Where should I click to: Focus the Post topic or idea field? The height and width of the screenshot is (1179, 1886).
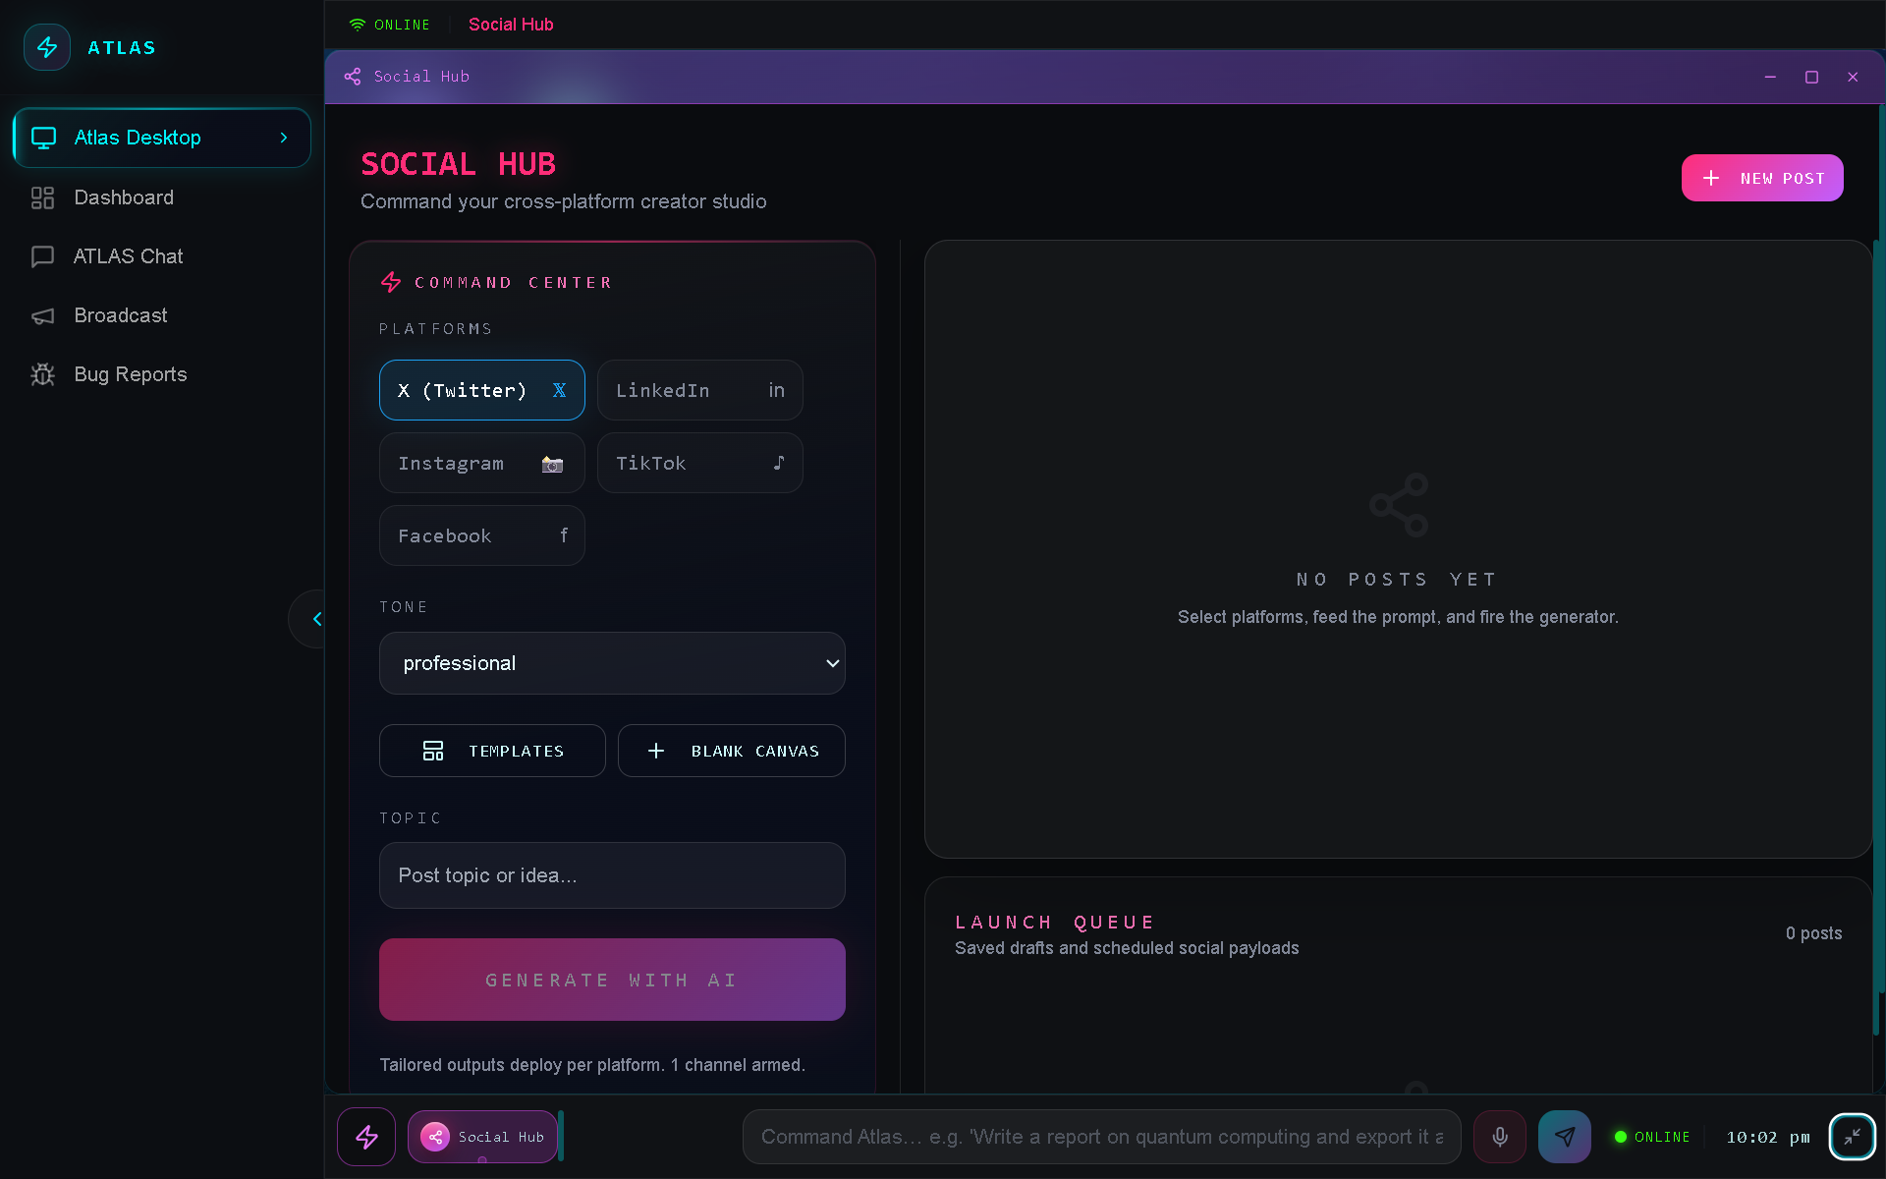612,875
